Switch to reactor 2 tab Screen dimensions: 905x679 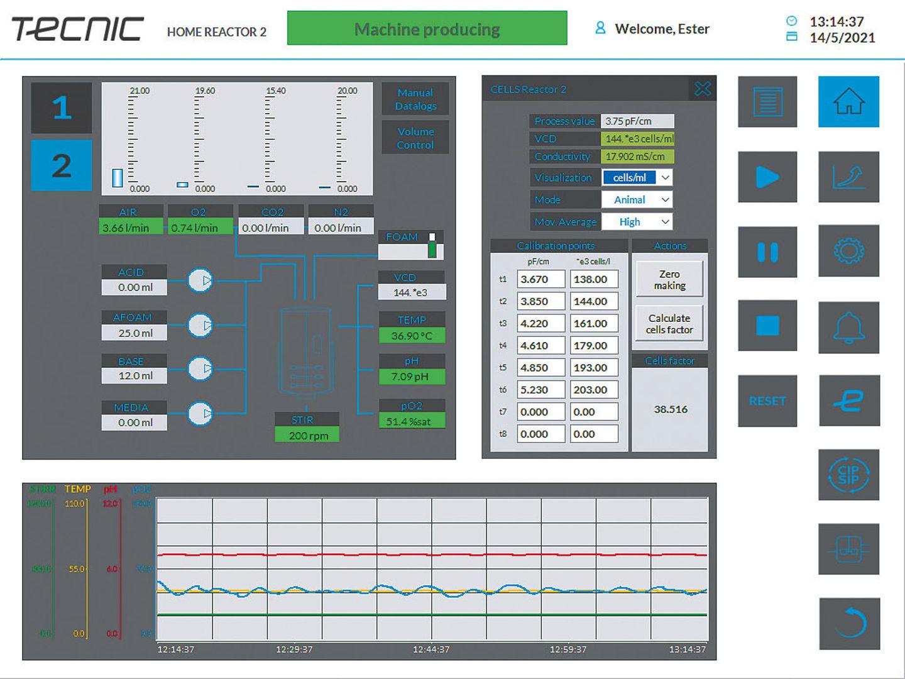tap(62, 165)
